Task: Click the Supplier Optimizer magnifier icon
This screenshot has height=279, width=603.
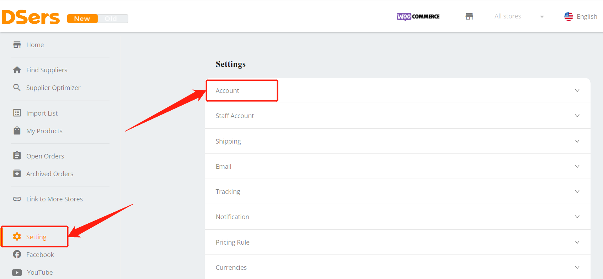Action: [x=17, y=87]
